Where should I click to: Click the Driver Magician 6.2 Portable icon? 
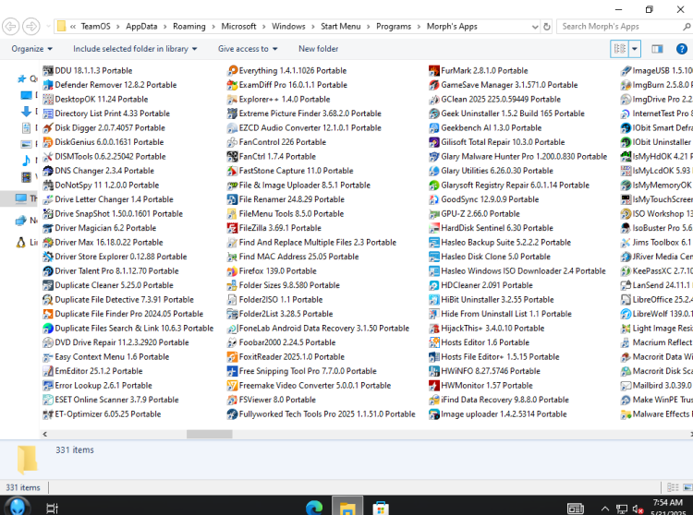click(48, 228)
